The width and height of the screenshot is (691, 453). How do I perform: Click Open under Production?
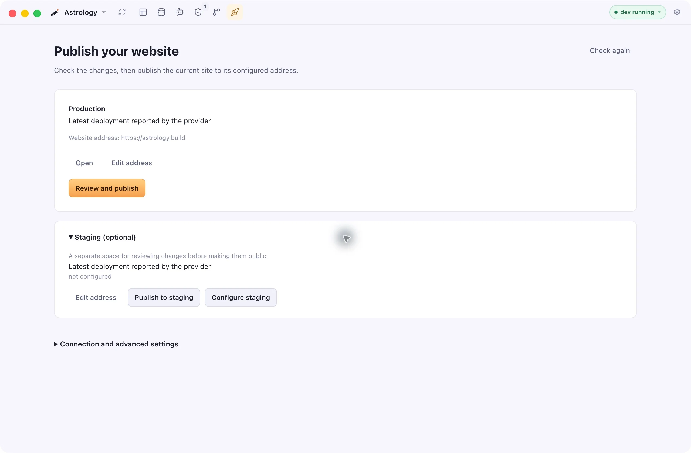(x=84, y=163)
